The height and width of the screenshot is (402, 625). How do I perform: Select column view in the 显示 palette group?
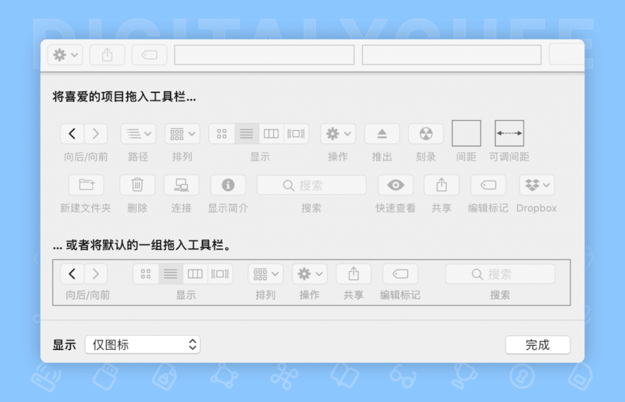[x=271, y=134]
